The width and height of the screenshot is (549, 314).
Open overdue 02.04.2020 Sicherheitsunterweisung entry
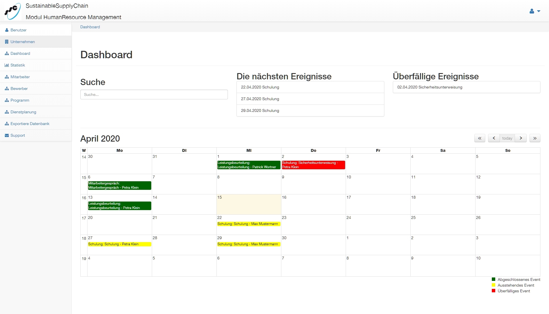pos(429,87)
